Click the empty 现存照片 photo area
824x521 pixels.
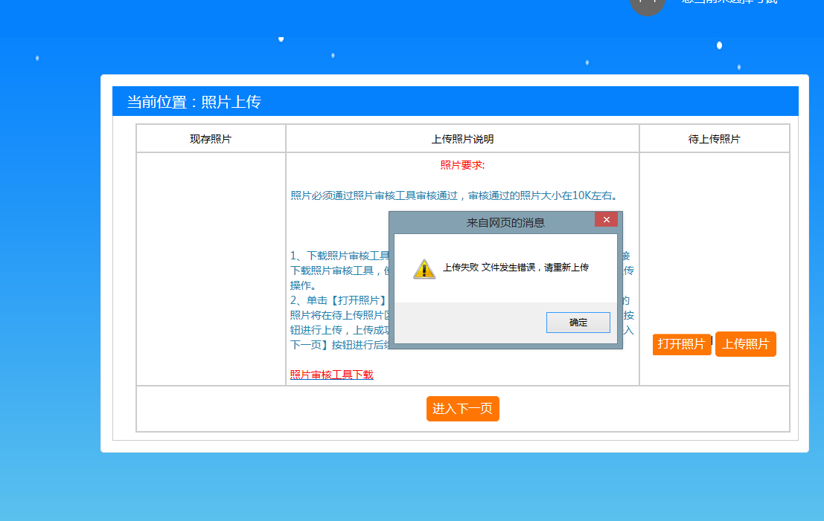click(x=211, y=269)
